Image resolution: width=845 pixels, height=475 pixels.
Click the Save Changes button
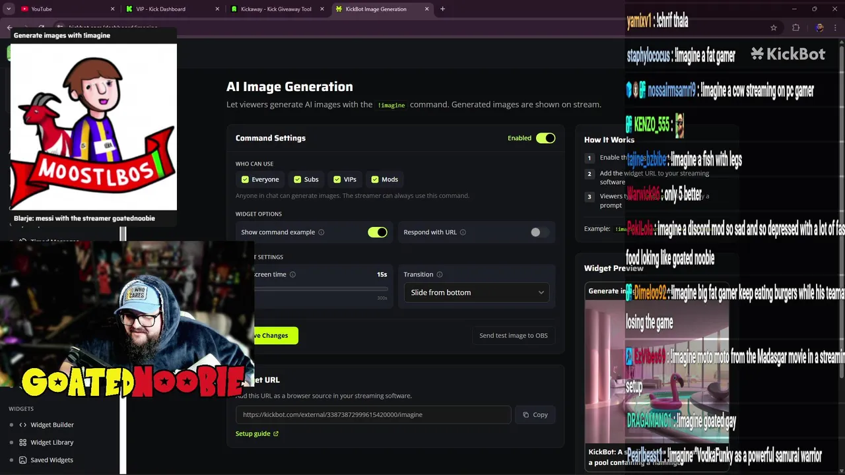click(x=276, y=335)
